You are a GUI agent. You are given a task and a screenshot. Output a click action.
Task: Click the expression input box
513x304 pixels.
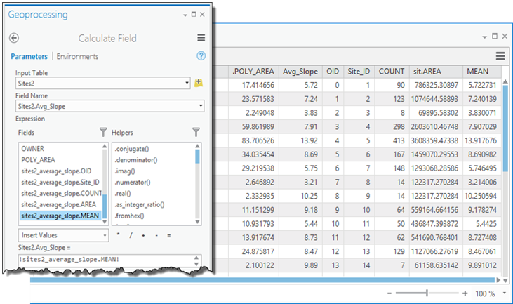[x=105, y=260]
